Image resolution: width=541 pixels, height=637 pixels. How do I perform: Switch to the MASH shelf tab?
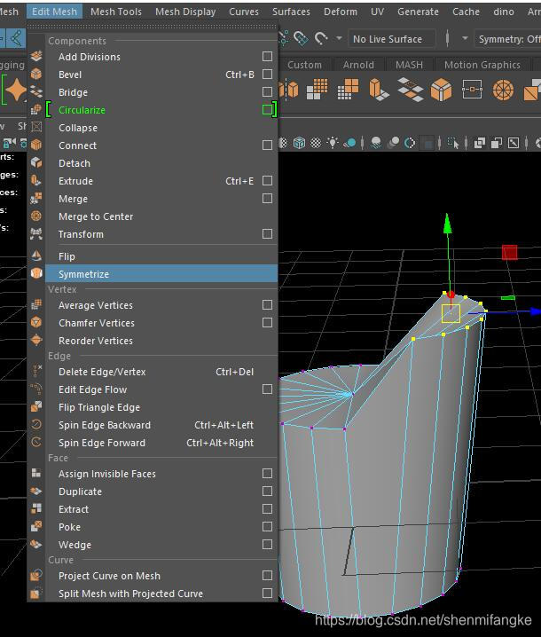(409, 65)
